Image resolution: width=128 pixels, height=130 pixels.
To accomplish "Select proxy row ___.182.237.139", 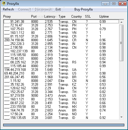I will coord(61,51).
